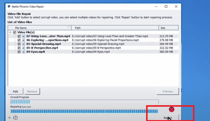Screen dimensions: 210x121
Task: Minimize the Stellar Phoenix Video Repair window
Action: tap(156, 6)
